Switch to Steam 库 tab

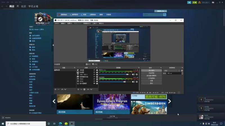pyautogui.click(x=18, y=6)
